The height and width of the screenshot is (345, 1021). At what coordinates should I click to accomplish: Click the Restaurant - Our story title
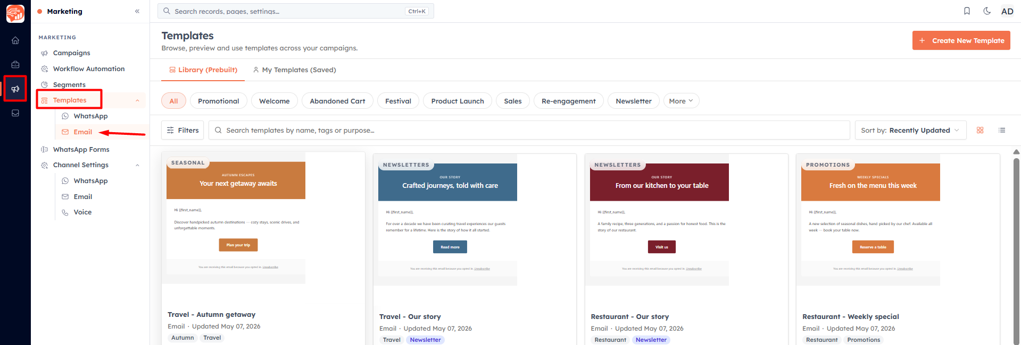[x=629, y=317]
